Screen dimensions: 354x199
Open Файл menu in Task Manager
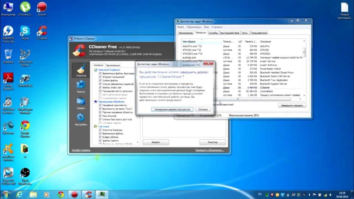pyautogui.click(x=181, y=27)
